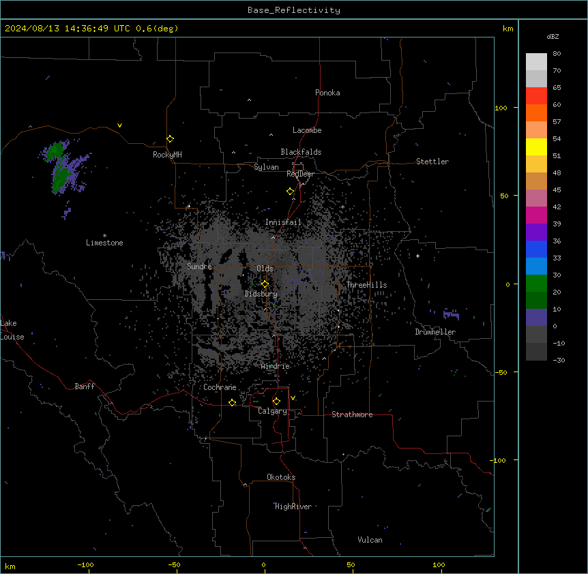Screen dimensions: 588x574
Task: Click the yellow diamond marker beside RockyMH
Action: [170, 139]
